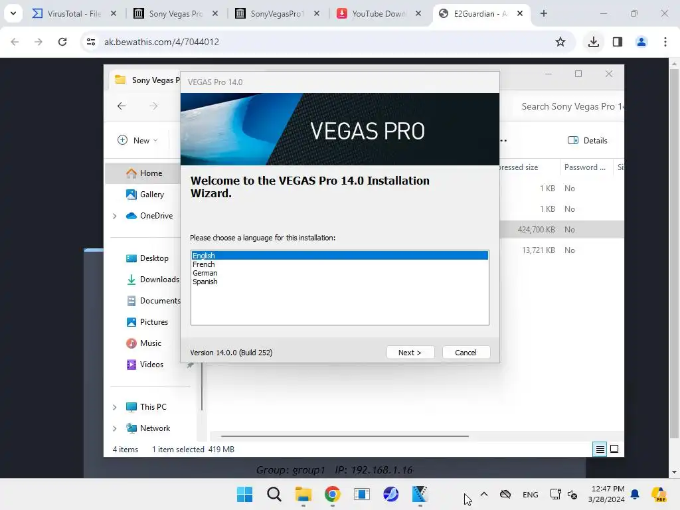This screenshot has height=510, width=680.
Task: Switch to Sony Vegas Pro browser tab
Action: pos(175,13)
